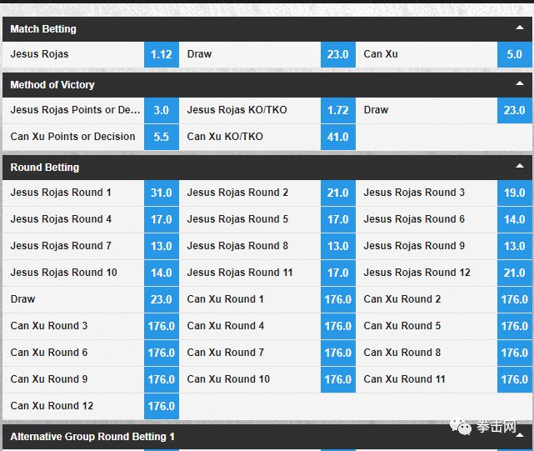
Task: Collapse Alternative Group Round Betting 1 arrow
Action: [x=520, y=435]
